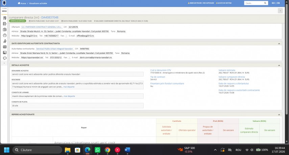The image size is (289, 155).
Task: Open Acces in Sistem menu item
Action: (x=223, y=3)
